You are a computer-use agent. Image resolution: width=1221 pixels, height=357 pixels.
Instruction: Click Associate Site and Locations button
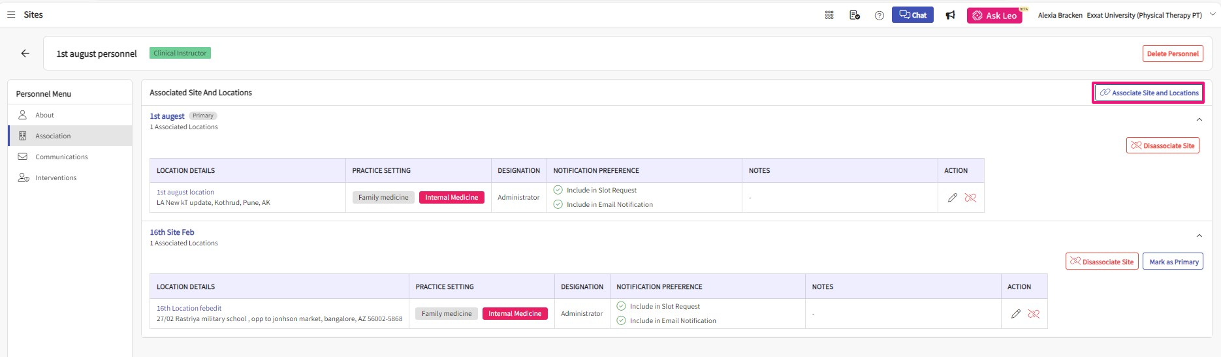[1149, 93]
